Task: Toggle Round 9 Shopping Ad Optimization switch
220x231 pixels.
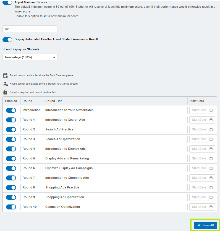Action: click(11, 197)
